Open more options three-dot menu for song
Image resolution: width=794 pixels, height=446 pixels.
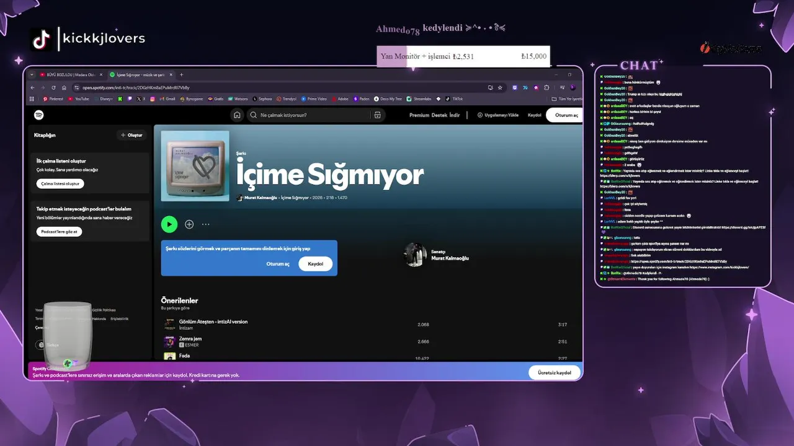click(x=205, y=224)
